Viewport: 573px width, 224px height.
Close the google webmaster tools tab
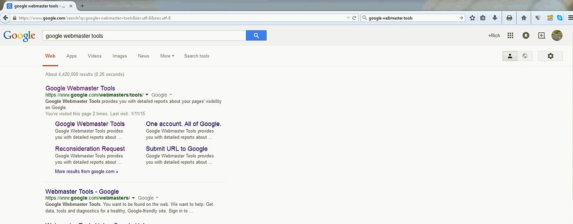pos(71,6)
